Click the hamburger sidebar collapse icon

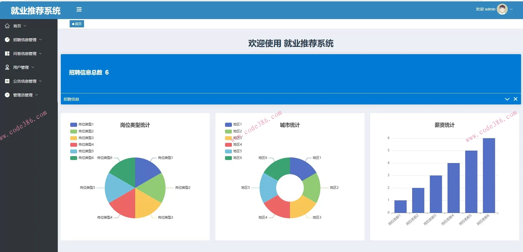point(79,10)
